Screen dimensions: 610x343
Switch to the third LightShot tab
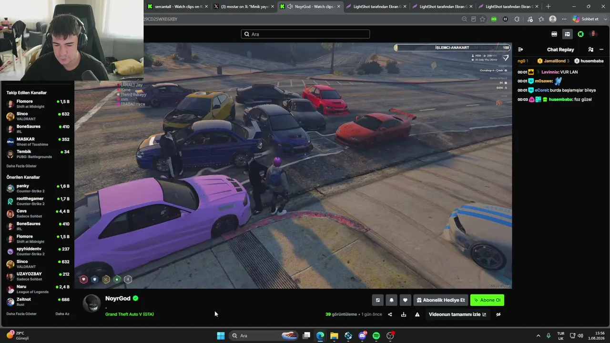(508, 7)
